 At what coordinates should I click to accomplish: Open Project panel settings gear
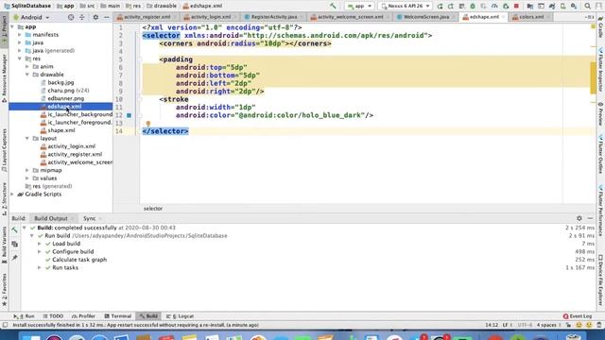pyautogui.click(x=95, y=17)
